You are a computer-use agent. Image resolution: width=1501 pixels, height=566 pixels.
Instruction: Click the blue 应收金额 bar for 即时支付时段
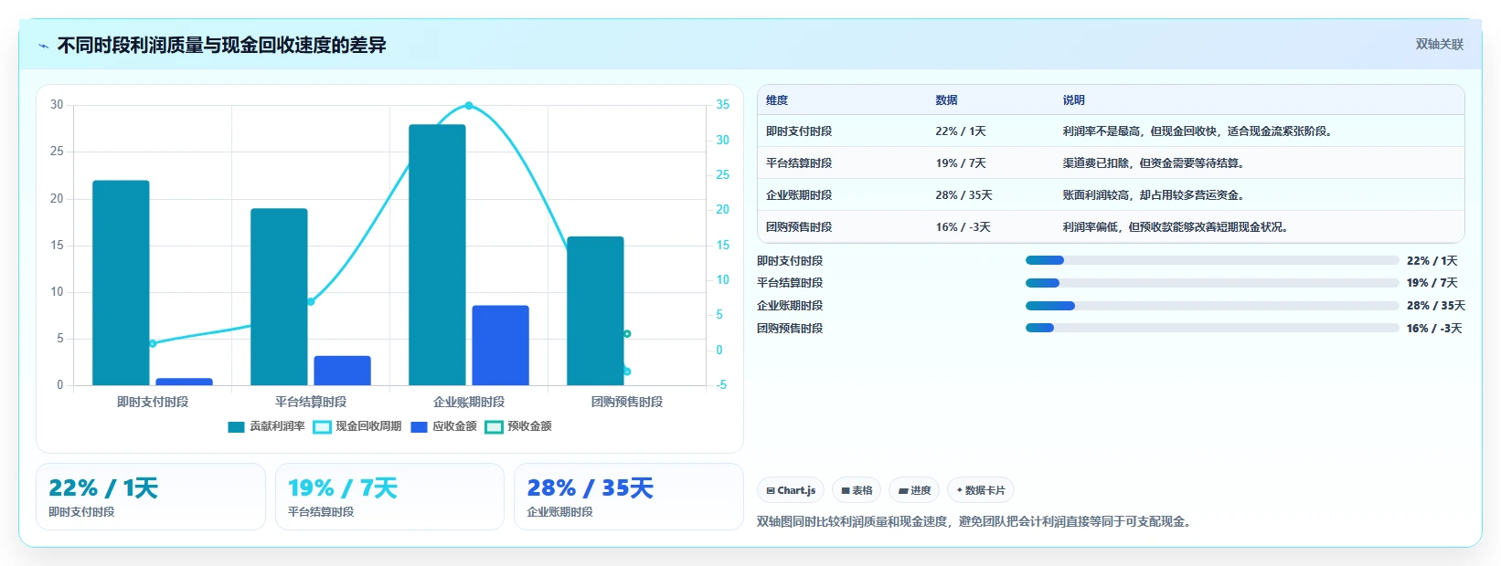click(x=184, y=382)
